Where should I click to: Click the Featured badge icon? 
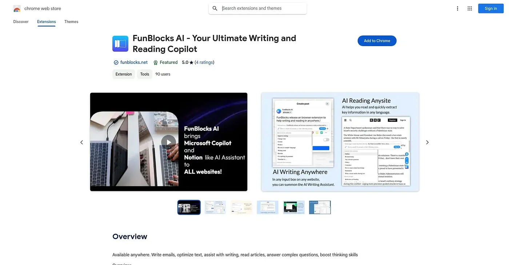click(156, 63)
